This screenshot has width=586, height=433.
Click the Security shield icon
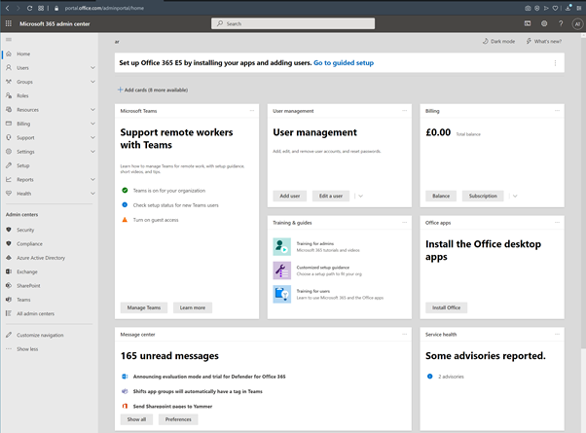(9, 230)
